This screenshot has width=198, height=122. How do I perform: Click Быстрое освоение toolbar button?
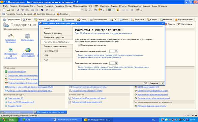pyautogui.click(x=44, y=14)
